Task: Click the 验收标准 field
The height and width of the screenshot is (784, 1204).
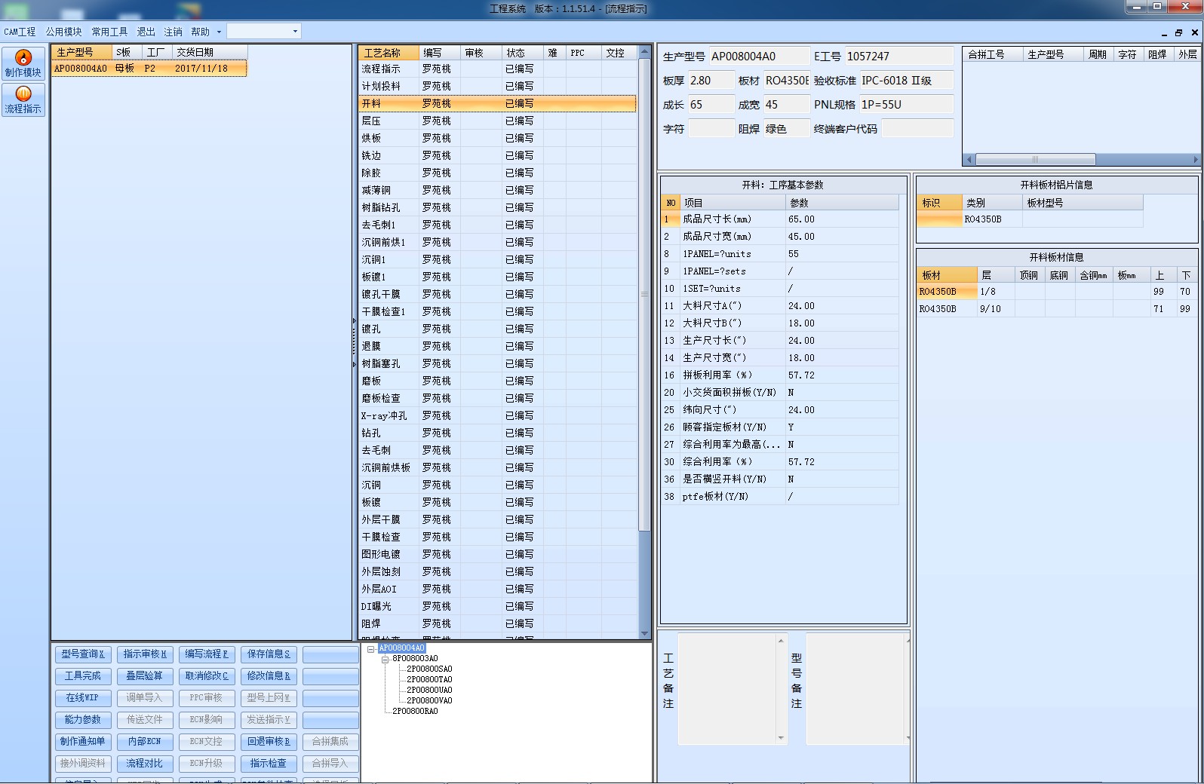Action: pos(907,81)
